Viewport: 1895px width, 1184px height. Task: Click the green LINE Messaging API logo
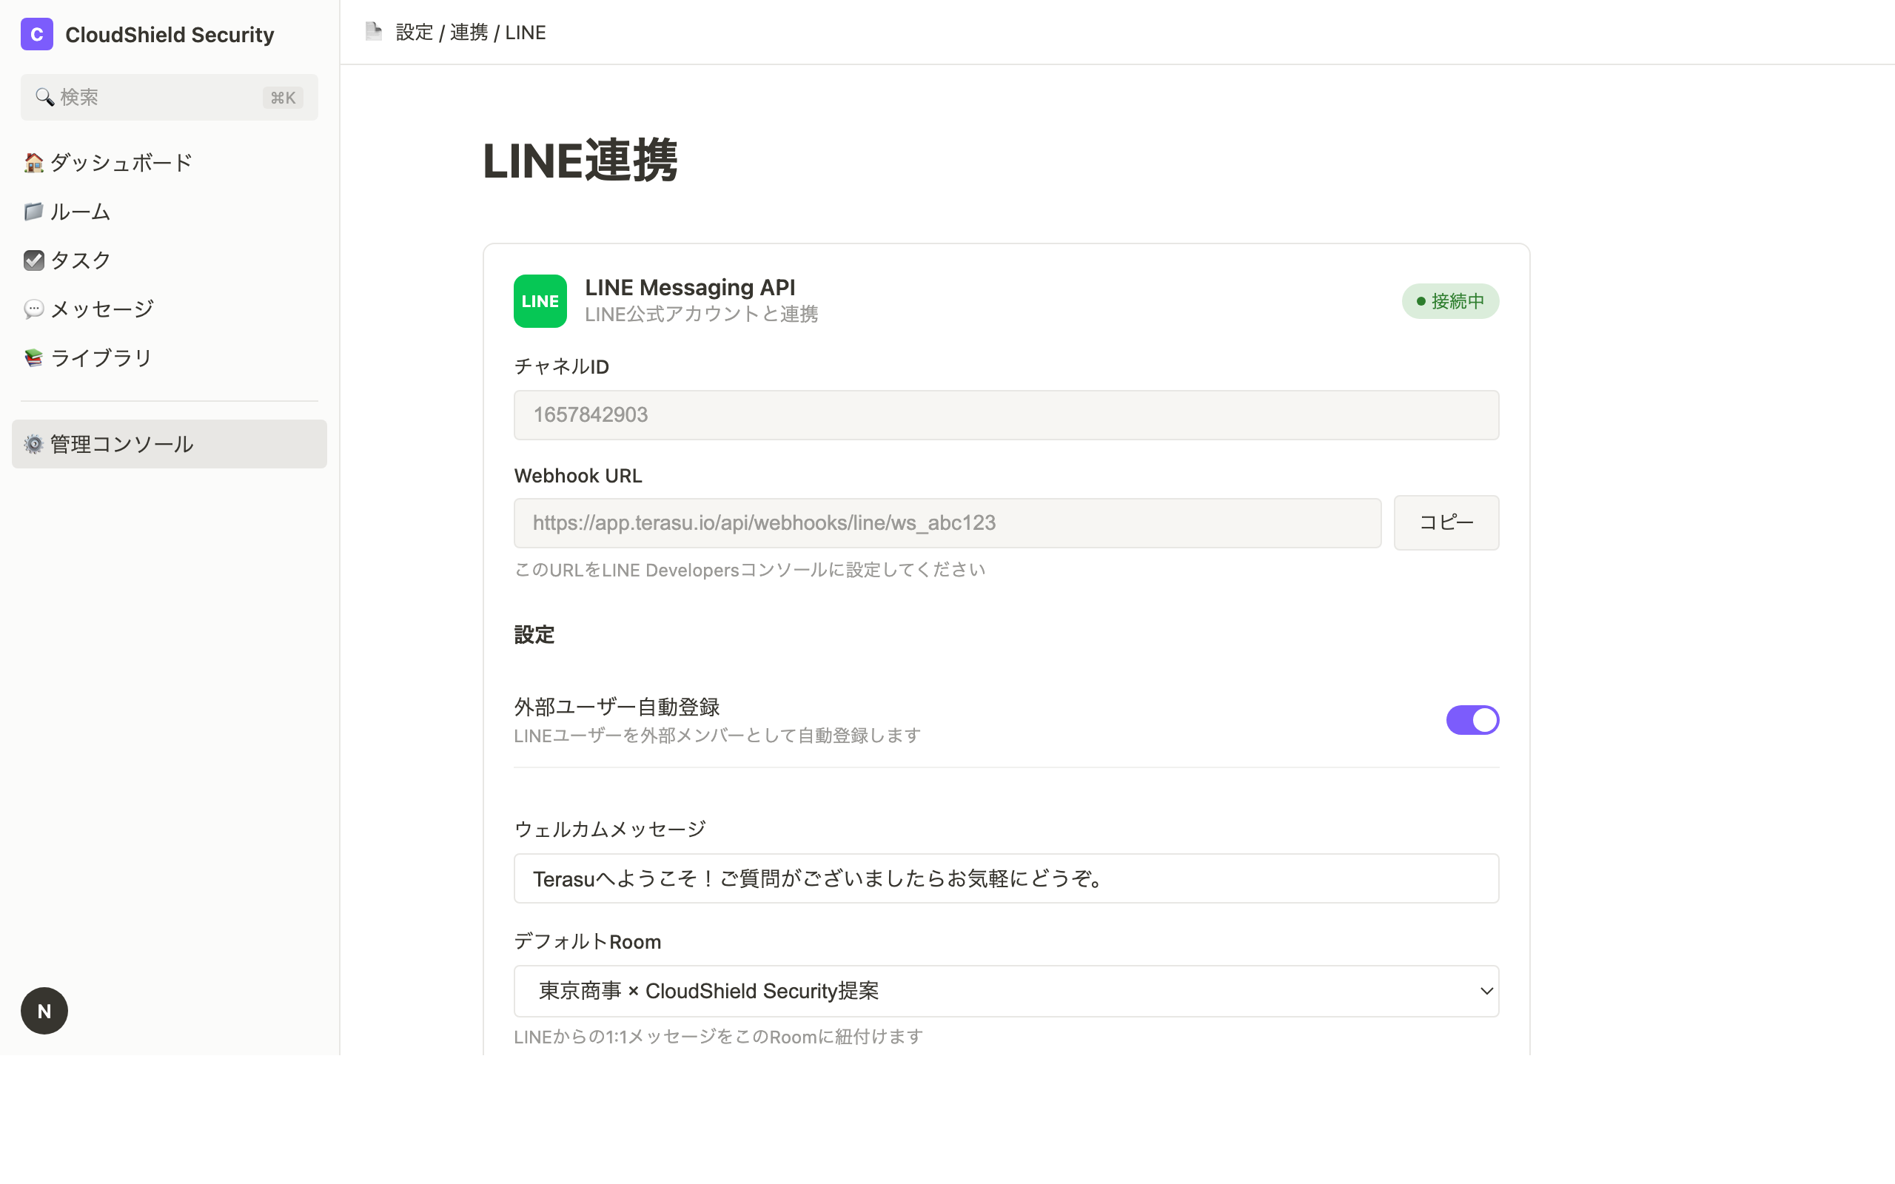tap(540, 300)
